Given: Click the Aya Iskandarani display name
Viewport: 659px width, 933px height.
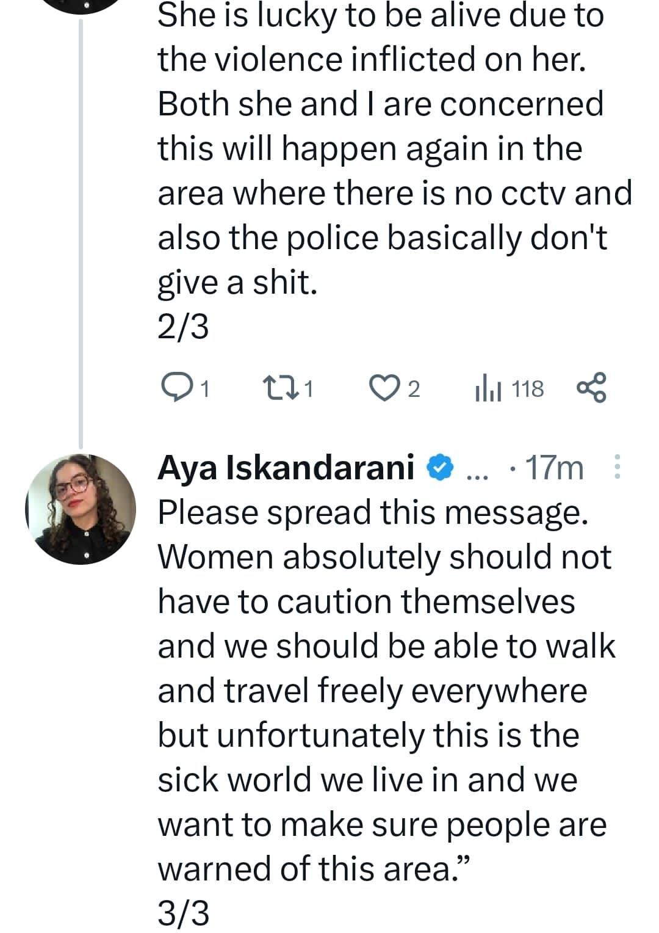Looking at the screenshot, I should tap(286, 468).
